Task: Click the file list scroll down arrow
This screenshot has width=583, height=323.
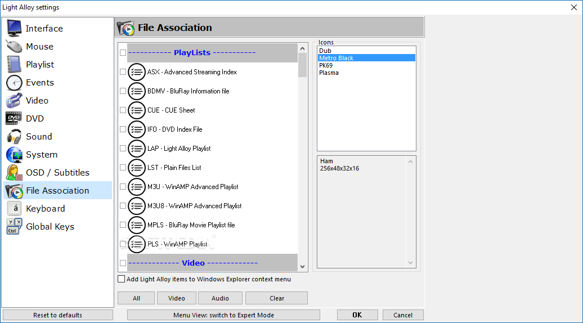Action: 302,267
